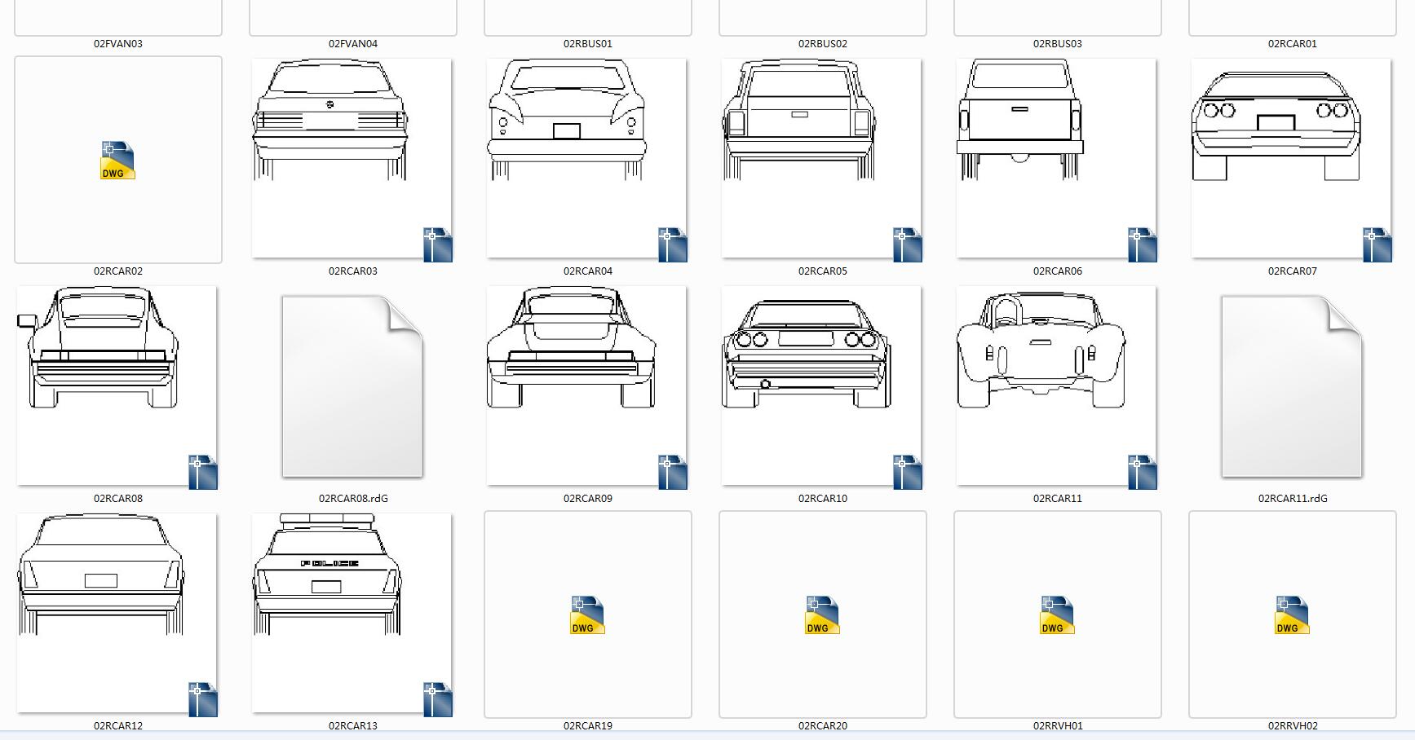Click the file name label 02RCAR11.rdG
This screenshot has width=1415, height=740.
[x=1293, y=499]
